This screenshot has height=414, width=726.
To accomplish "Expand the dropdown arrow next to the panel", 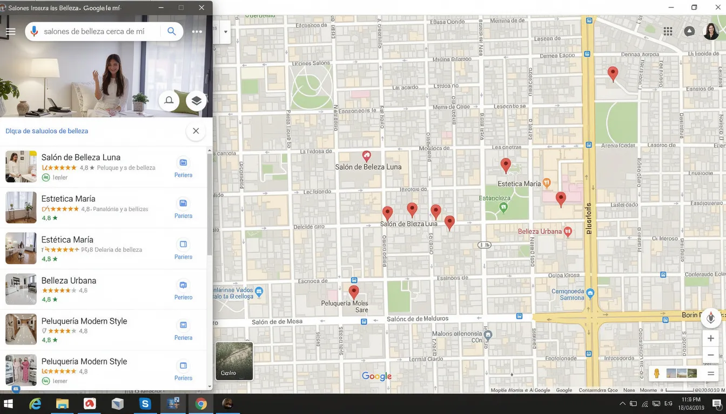I will [225, 31].
